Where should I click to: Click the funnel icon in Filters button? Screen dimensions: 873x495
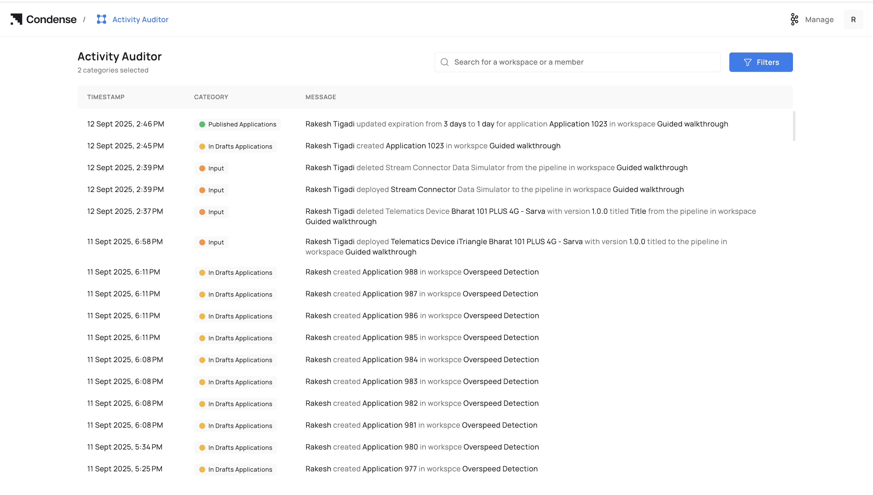[747, 62]
